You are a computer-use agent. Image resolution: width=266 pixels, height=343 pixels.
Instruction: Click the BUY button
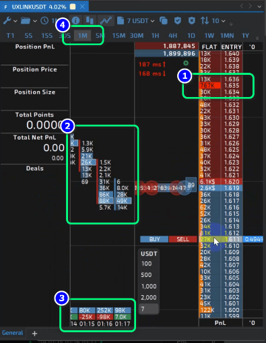pyautogui.click(x=154, y=239)
